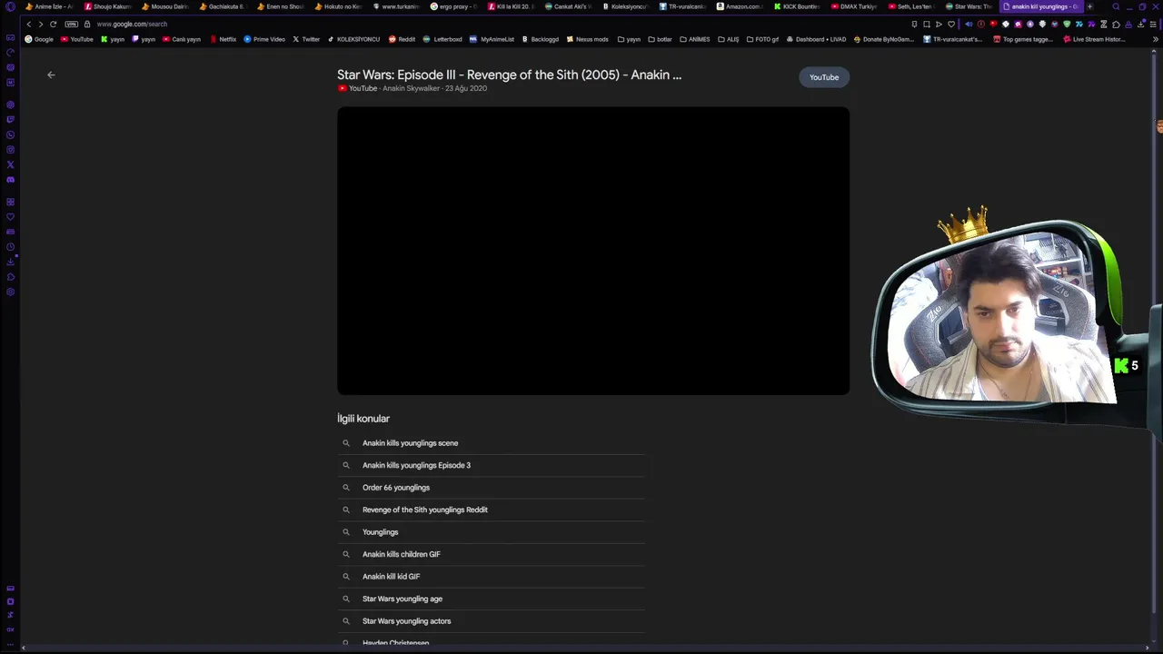
Task: Open the VPN badge in address bar
Action: (72, 25)
